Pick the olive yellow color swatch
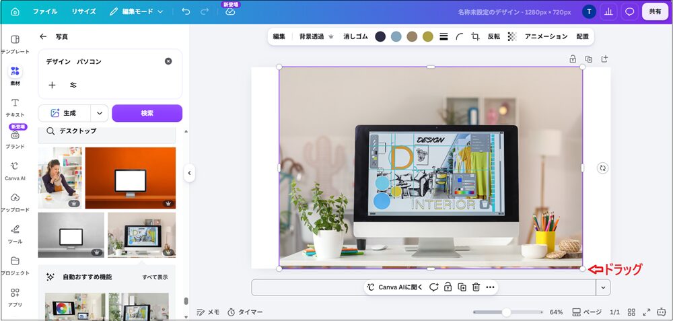Image resolution: width=673 pixels, height=321 pixels. pos(428,37)
